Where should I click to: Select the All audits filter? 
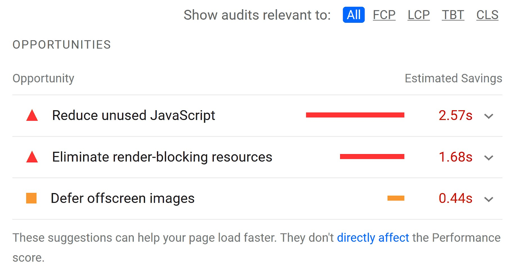point(354,15)
